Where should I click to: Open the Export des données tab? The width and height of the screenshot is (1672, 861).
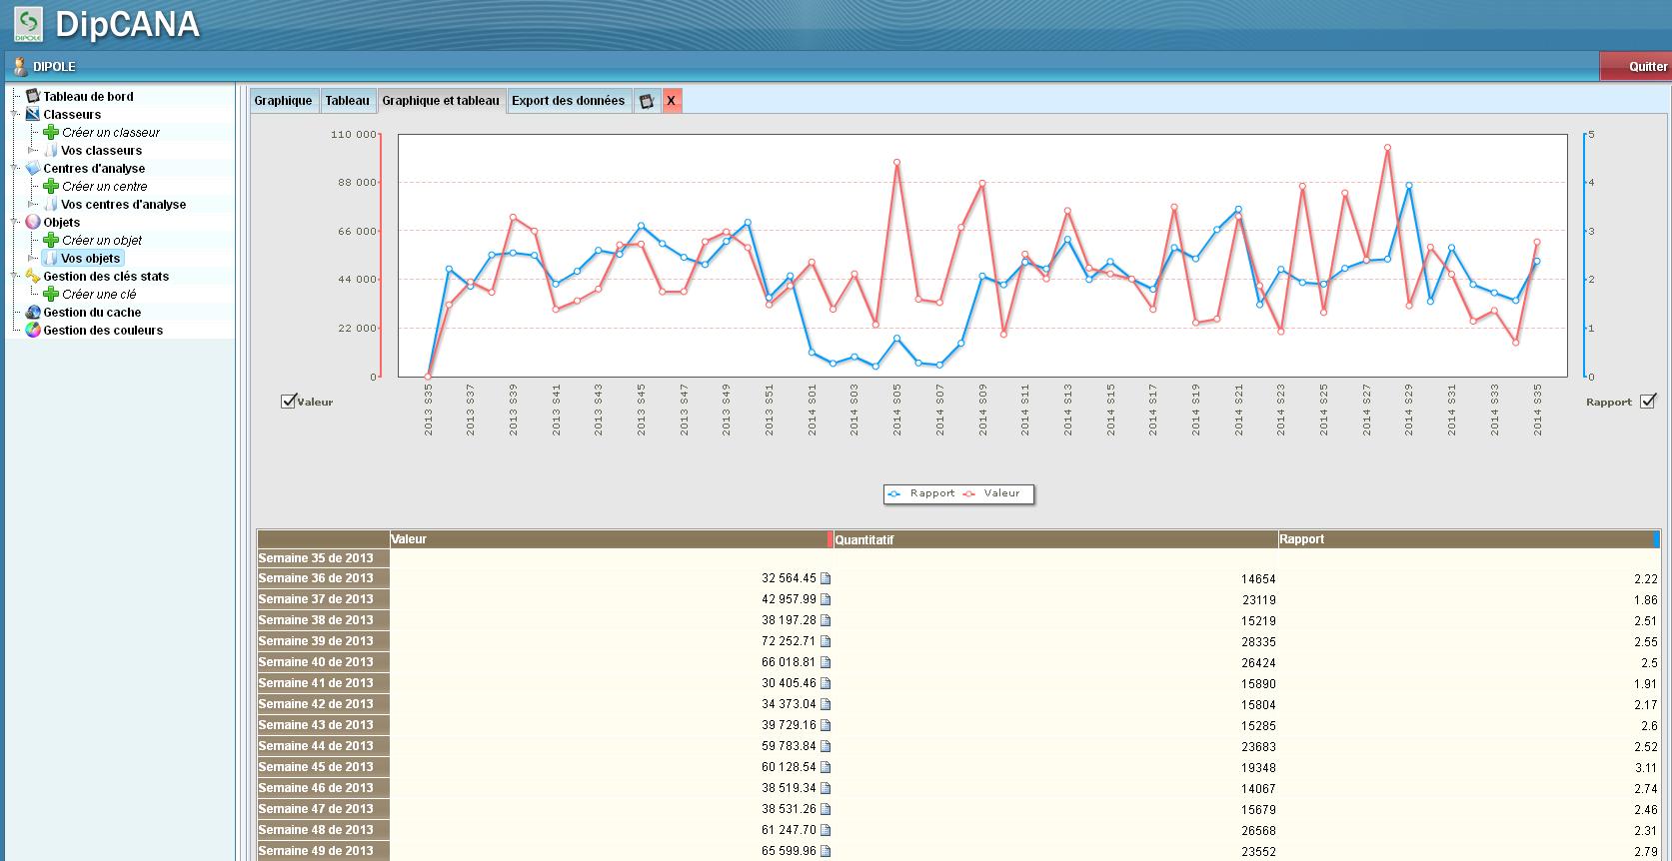click(x=569, y=101)
